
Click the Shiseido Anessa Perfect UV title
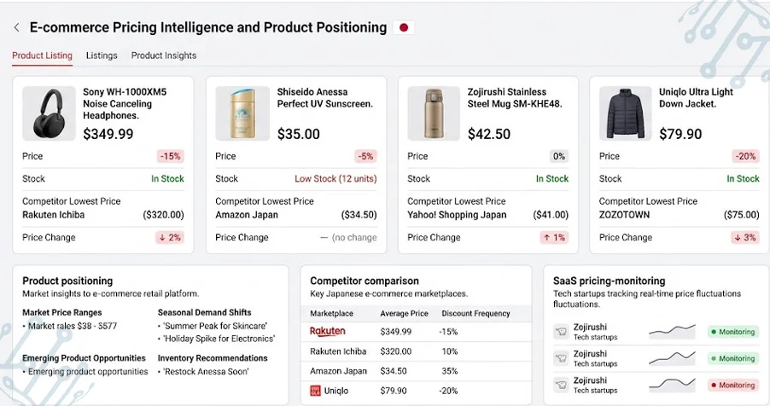pos(324,98)
